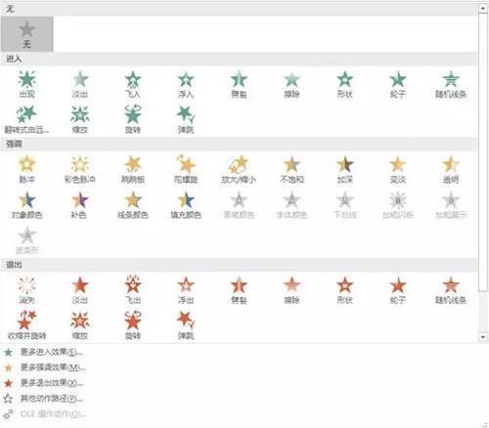489x428 pixels.
Task: Click the gallery scrollbar down arrow
Action: pyautogui.click(x=483, y=337)
